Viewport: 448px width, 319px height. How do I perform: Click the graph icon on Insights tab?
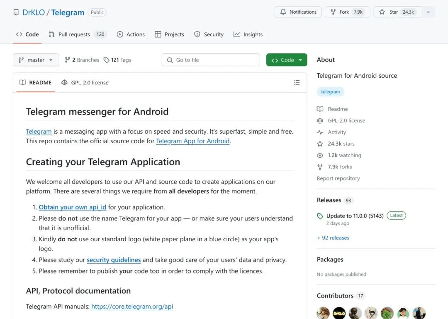(x=236, y=34)
